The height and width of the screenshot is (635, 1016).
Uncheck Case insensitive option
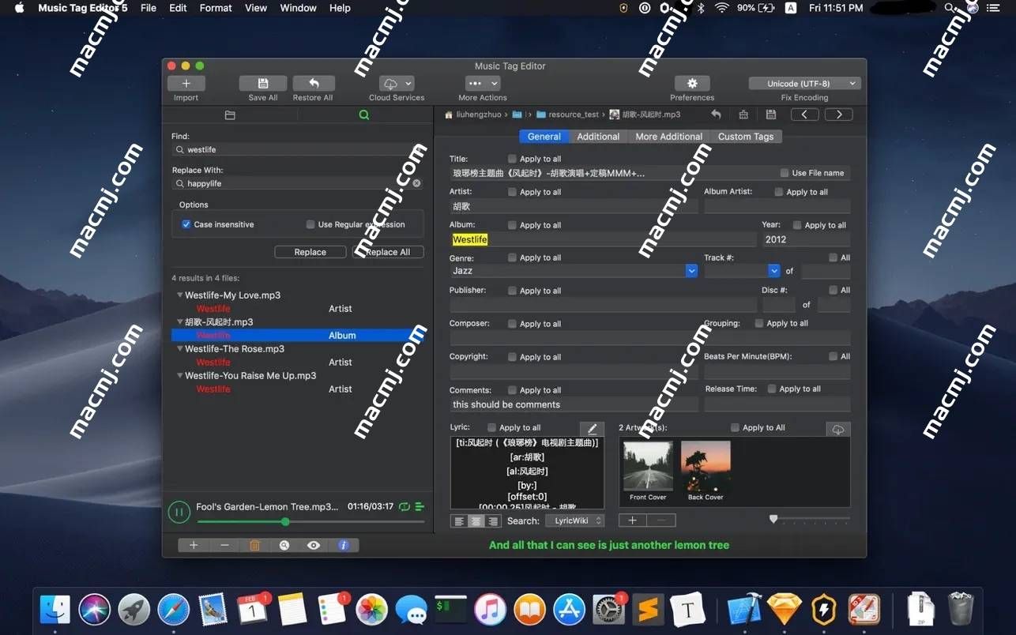coord(186,224)
